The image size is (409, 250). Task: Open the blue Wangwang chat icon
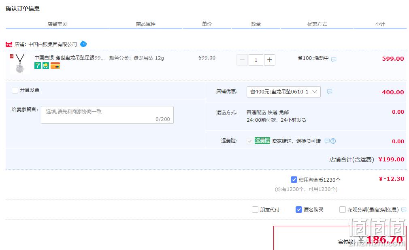tap(83, 44)
